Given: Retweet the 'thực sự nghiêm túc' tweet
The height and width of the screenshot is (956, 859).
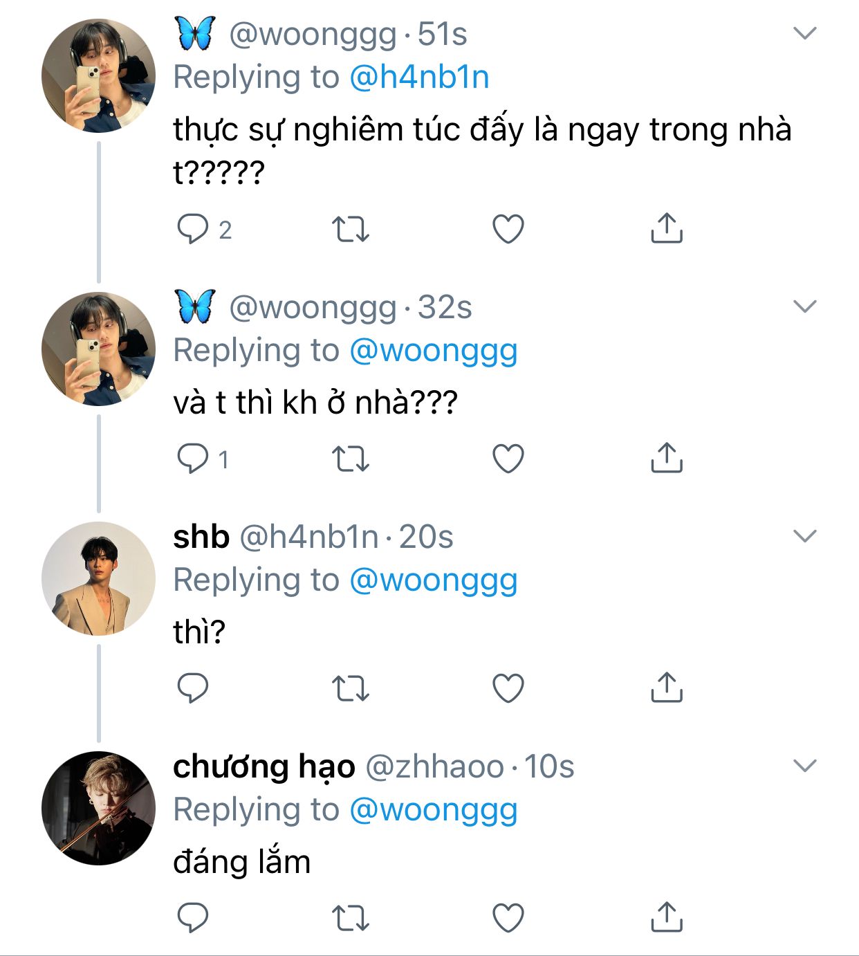Looking at the screenshot, I should (351, 229).
